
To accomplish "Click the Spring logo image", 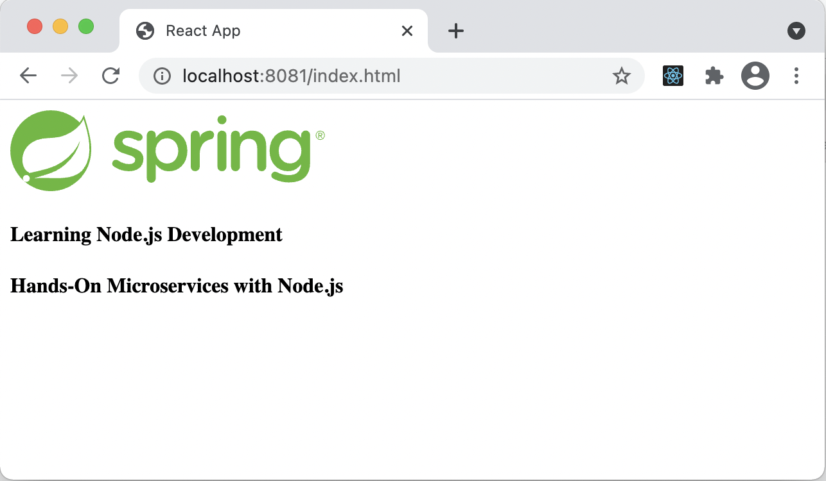I will tap(167, 151).
